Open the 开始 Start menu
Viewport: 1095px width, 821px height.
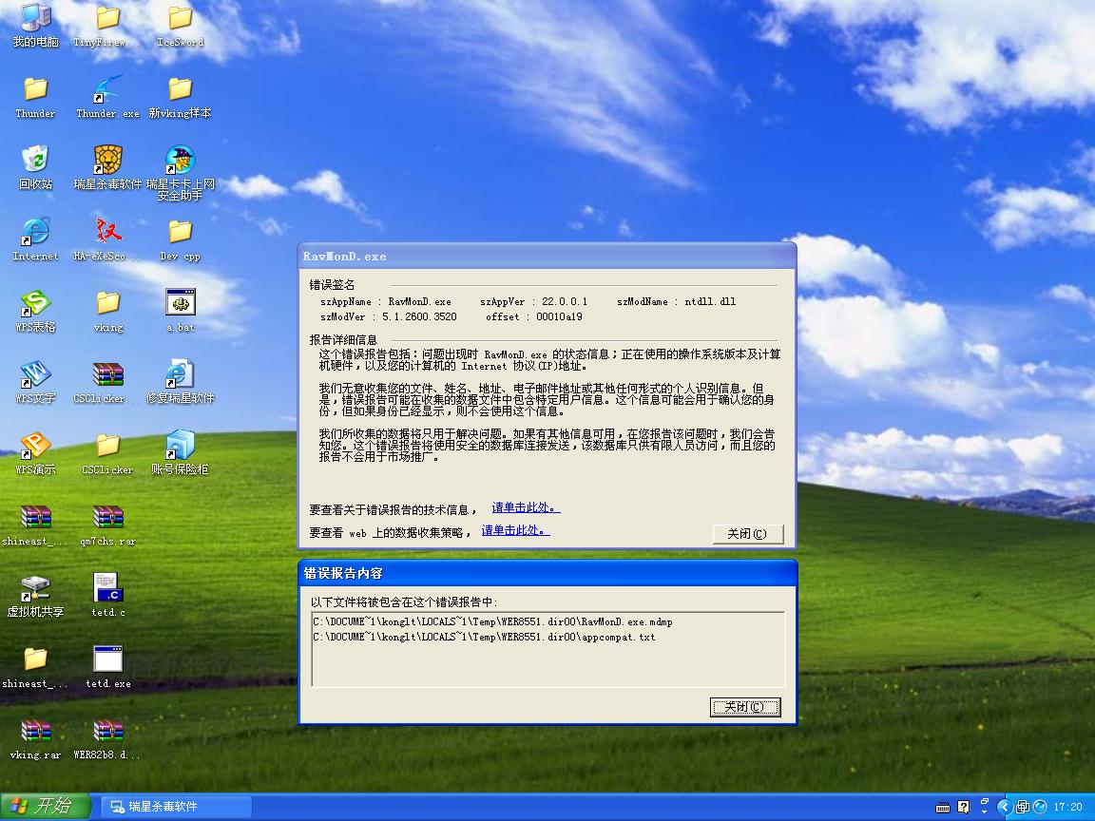click(46, 807)
